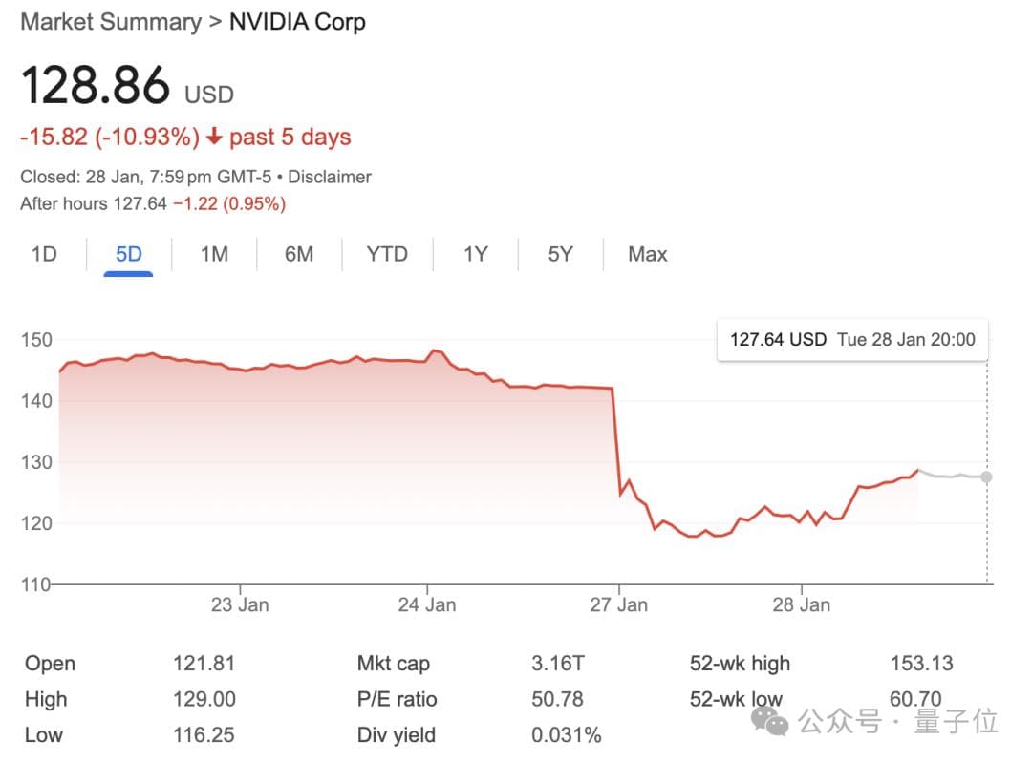
Task: Show the Max history chart
Action: (647, 254)
